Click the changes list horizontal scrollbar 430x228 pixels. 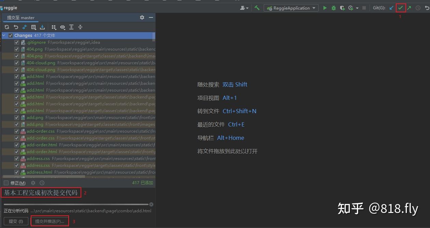coord(44,177)
